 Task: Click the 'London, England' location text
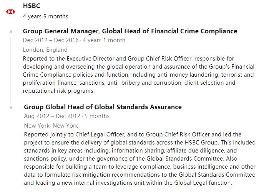45,50
